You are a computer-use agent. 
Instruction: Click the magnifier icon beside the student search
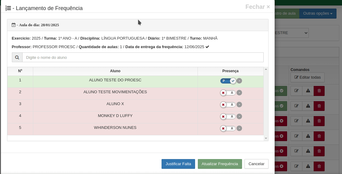[17, 57]
